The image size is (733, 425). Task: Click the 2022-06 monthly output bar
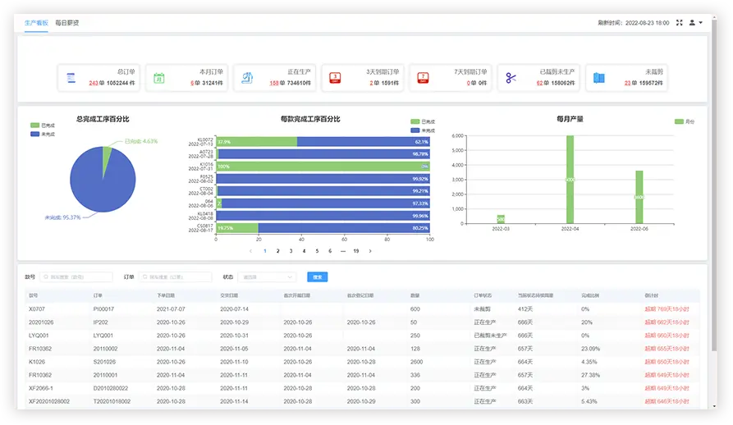point(639,197)
